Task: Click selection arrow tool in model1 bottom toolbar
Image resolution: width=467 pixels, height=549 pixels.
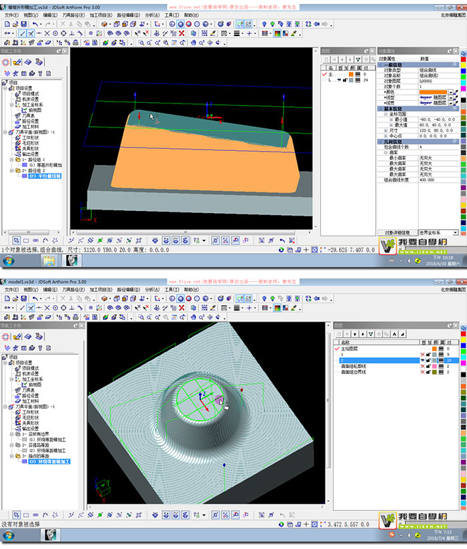Action: tap(17, 515)
